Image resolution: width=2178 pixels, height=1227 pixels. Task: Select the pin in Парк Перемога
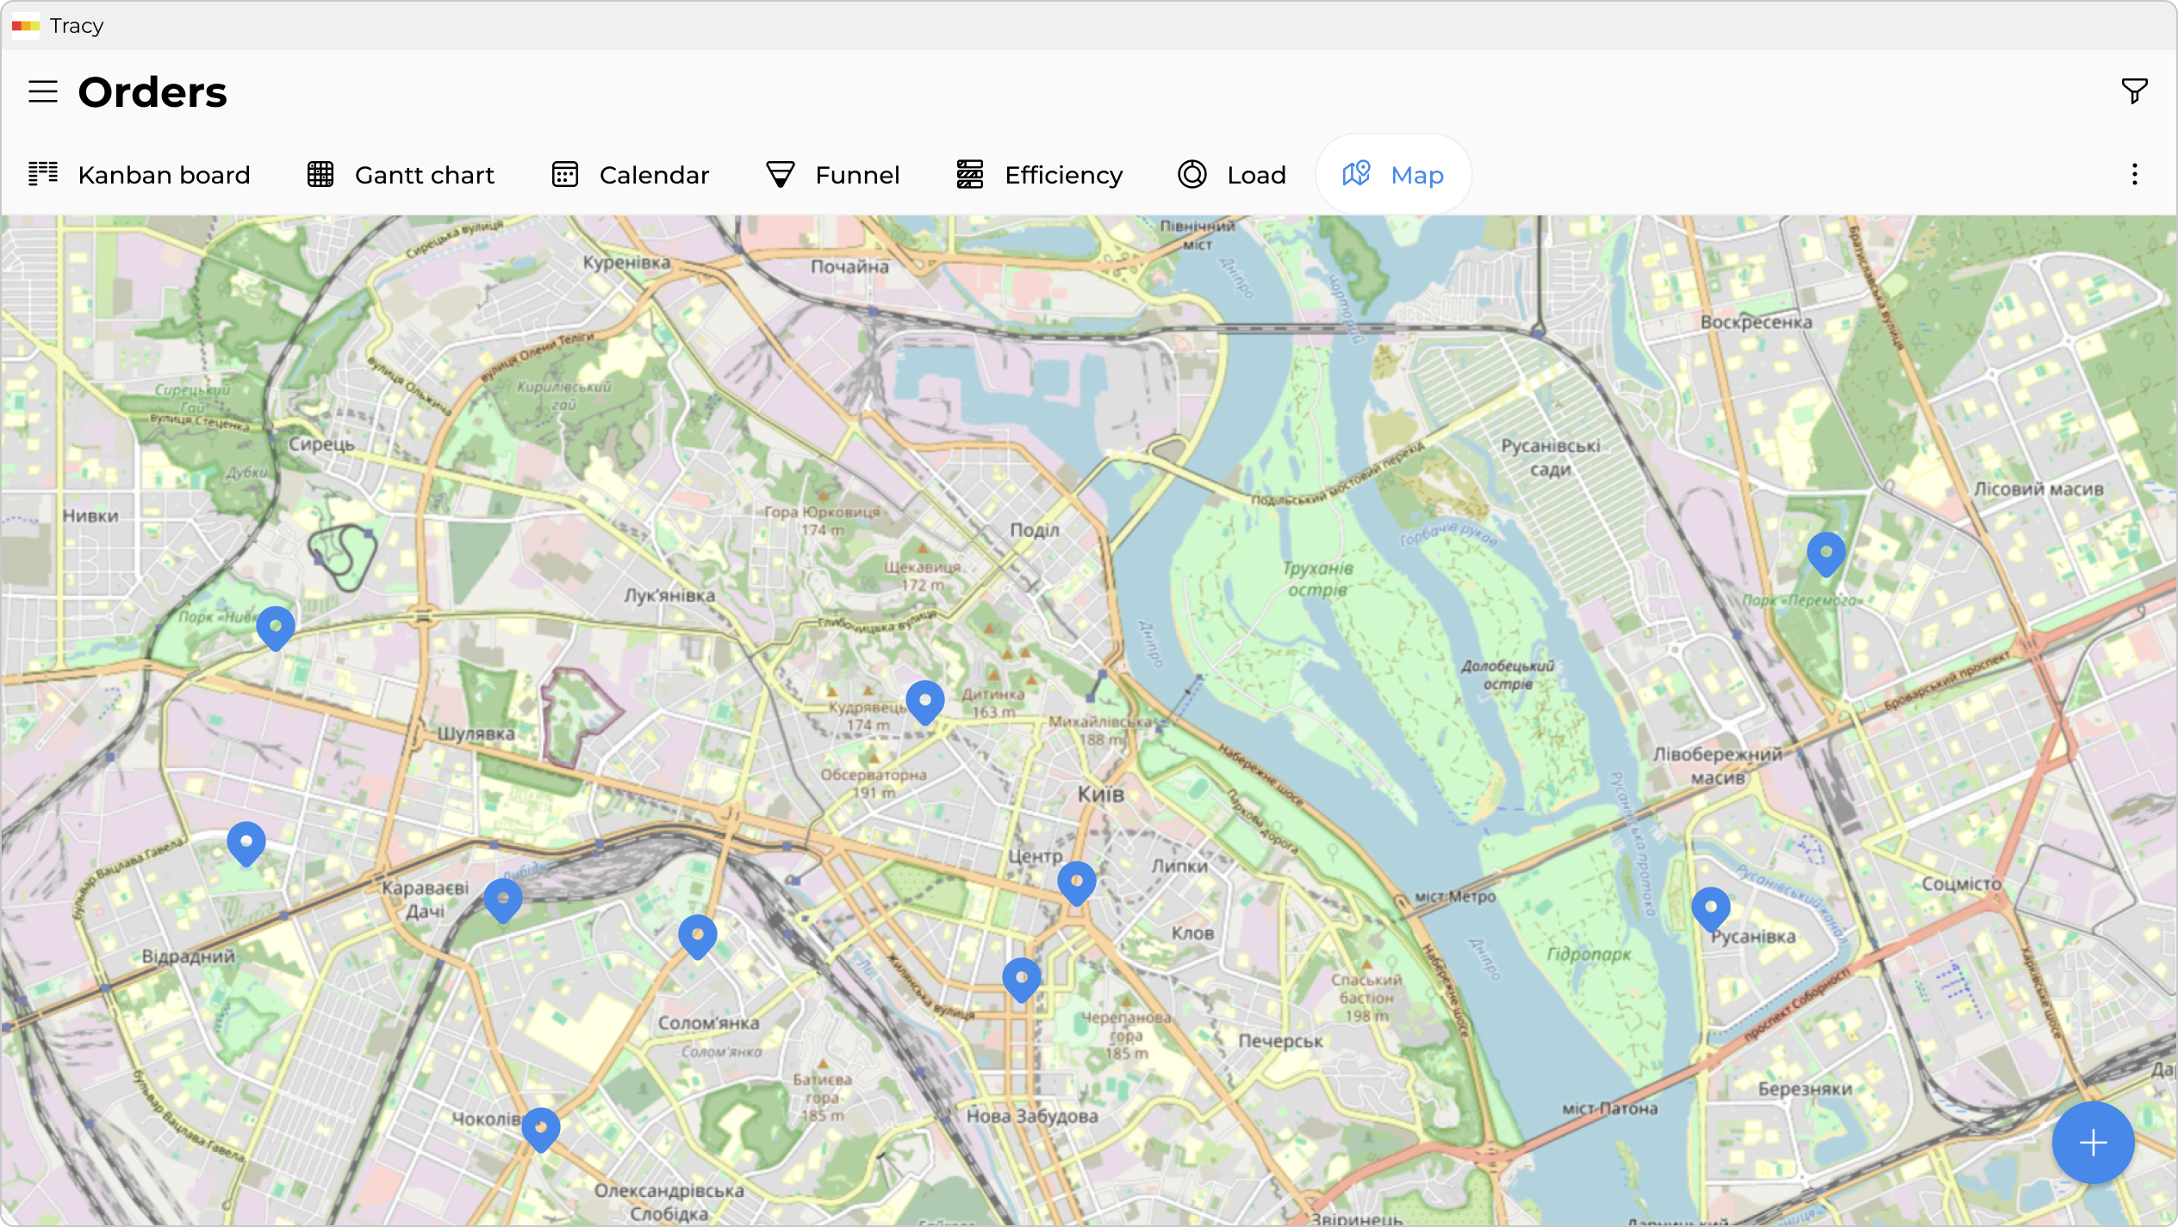(x=1826, y=551)
